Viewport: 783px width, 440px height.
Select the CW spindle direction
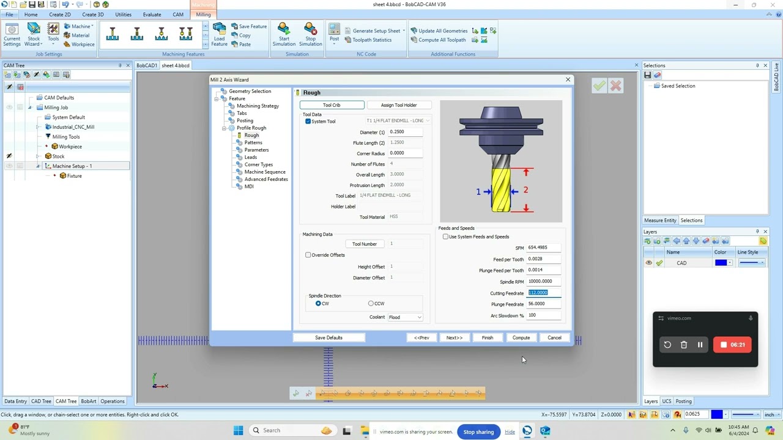pos(318,303)
